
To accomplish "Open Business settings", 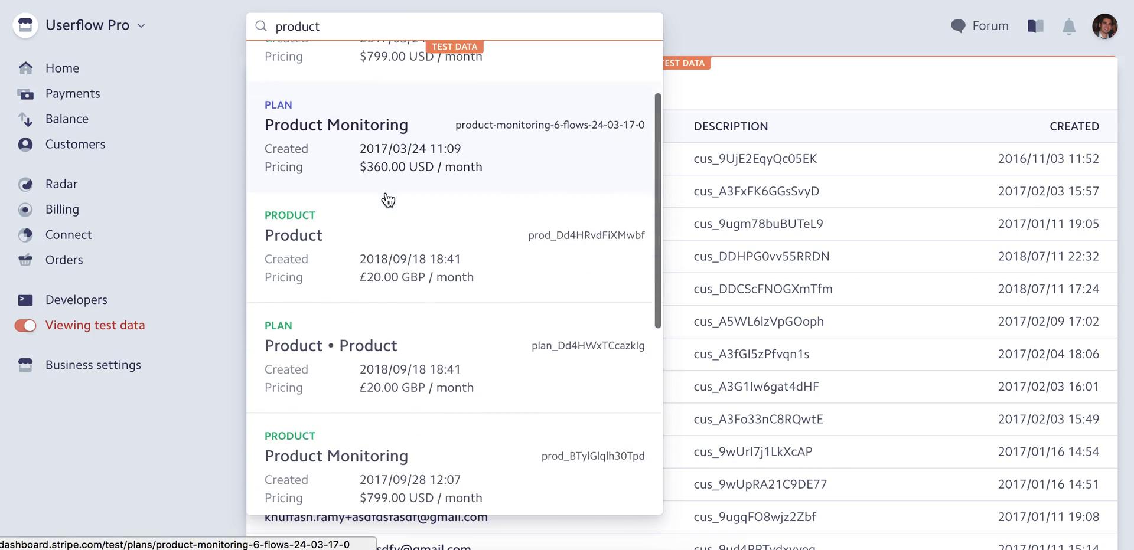I will click(x=93, y=365).
